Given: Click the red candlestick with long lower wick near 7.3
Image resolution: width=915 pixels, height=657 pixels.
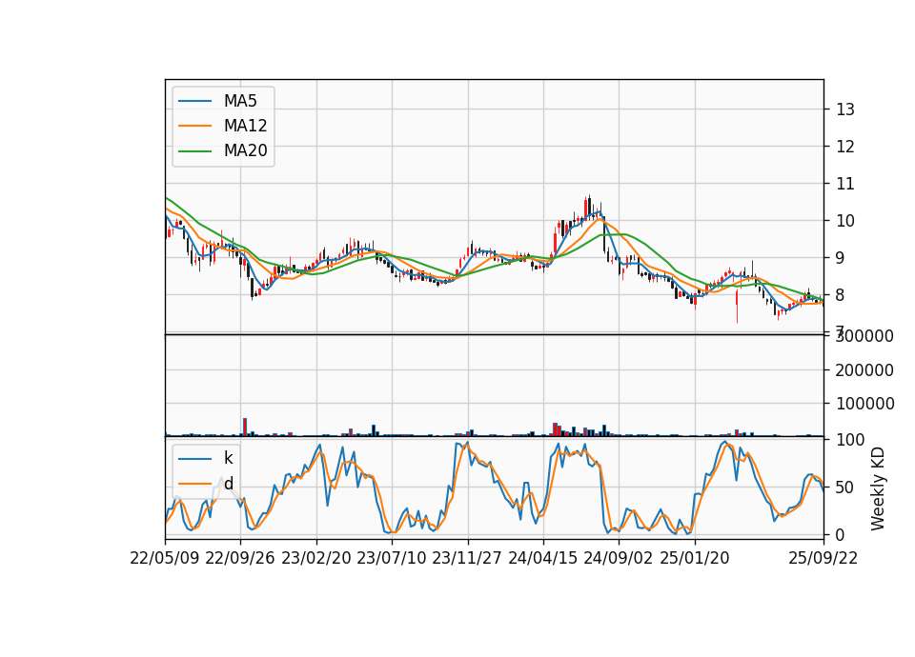Looking at the screenshot, I should [x=737, y=306].
